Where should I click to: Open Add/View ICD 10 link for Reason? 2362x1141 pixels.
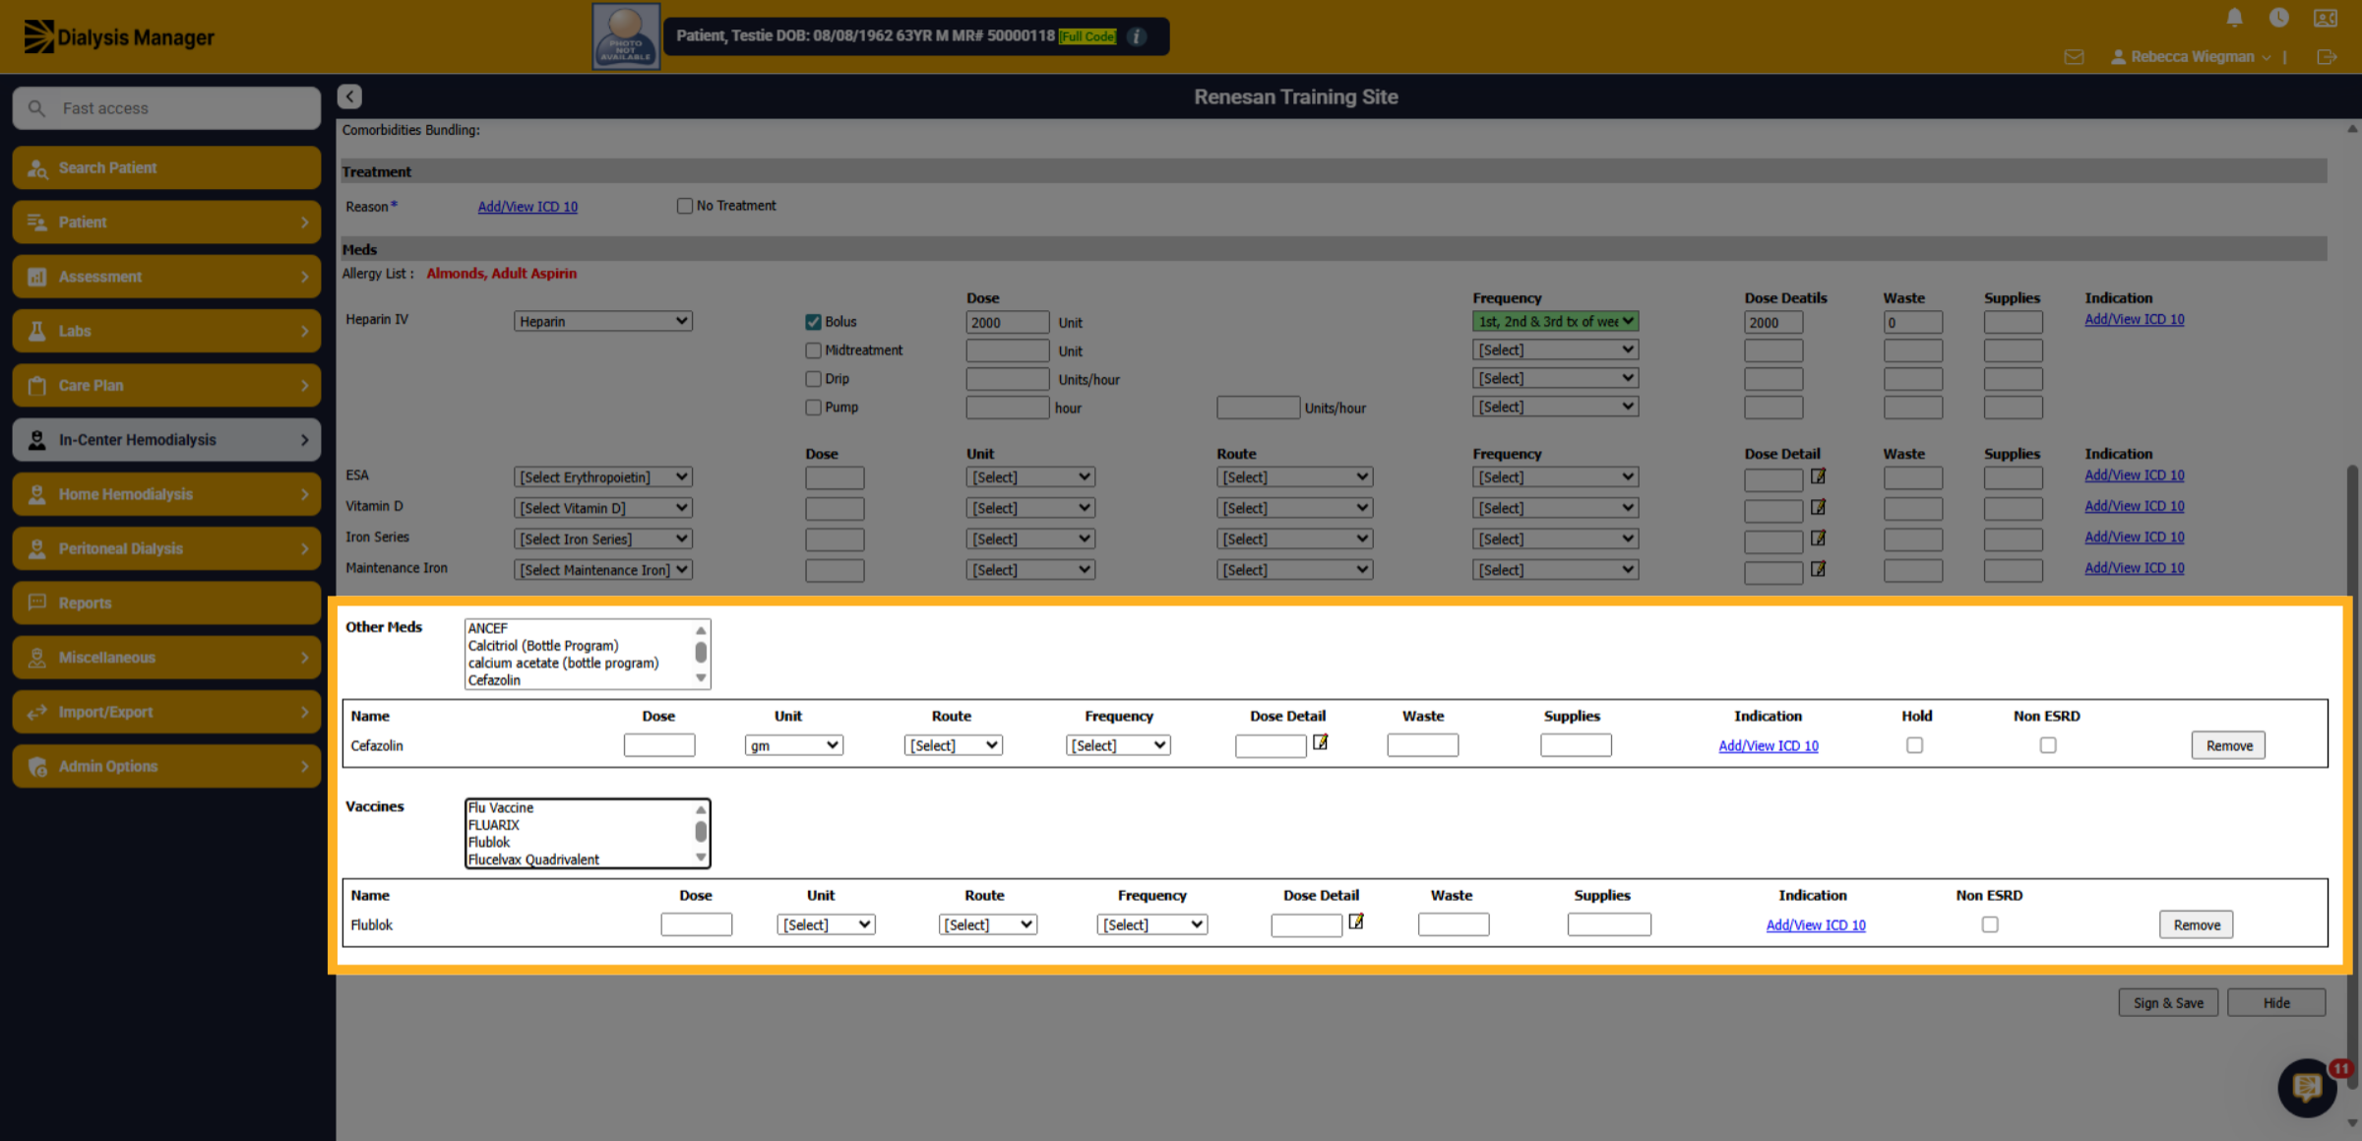click(x=528, y=207)
